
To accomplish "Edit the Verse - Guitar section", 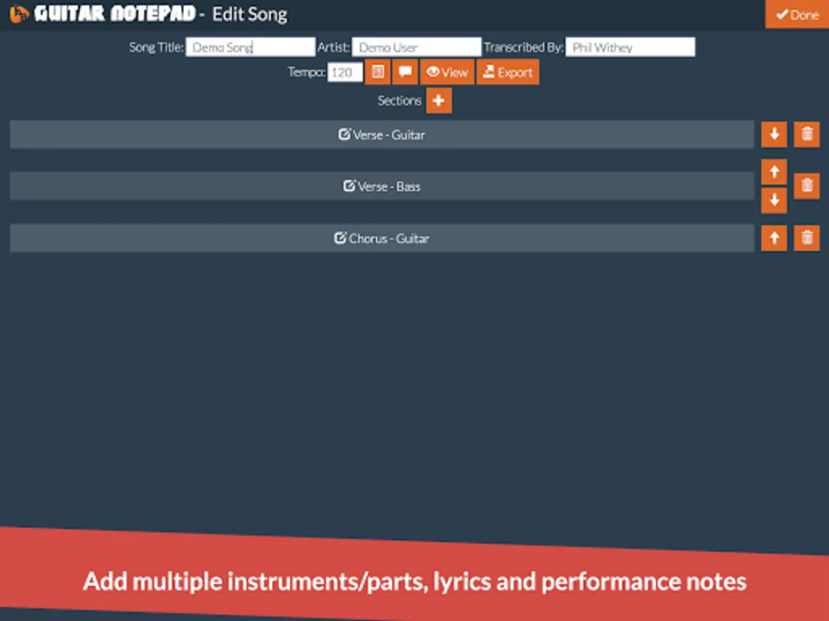I will click(381, 135).
